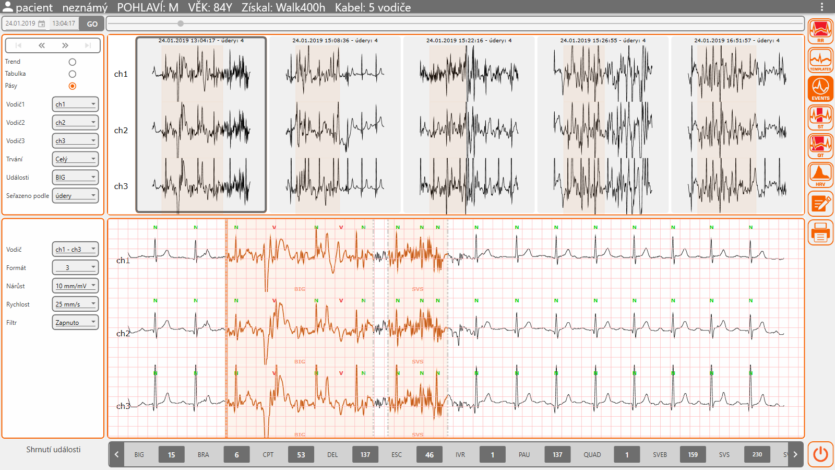Open the Rychlost 25 mm/s dropdown
Screen dimensions: 835x470
click(x=75, y=304)
